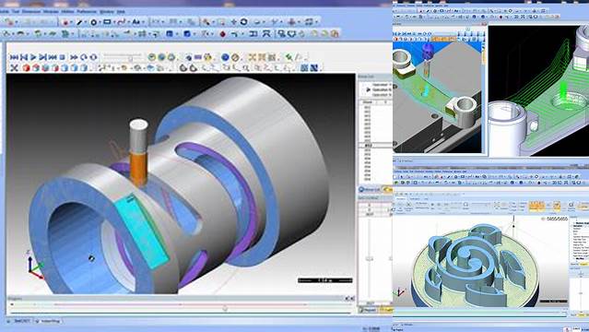This screenshot has height=332, width=589.
Task: Open the Tool menu
Action: 16,12
